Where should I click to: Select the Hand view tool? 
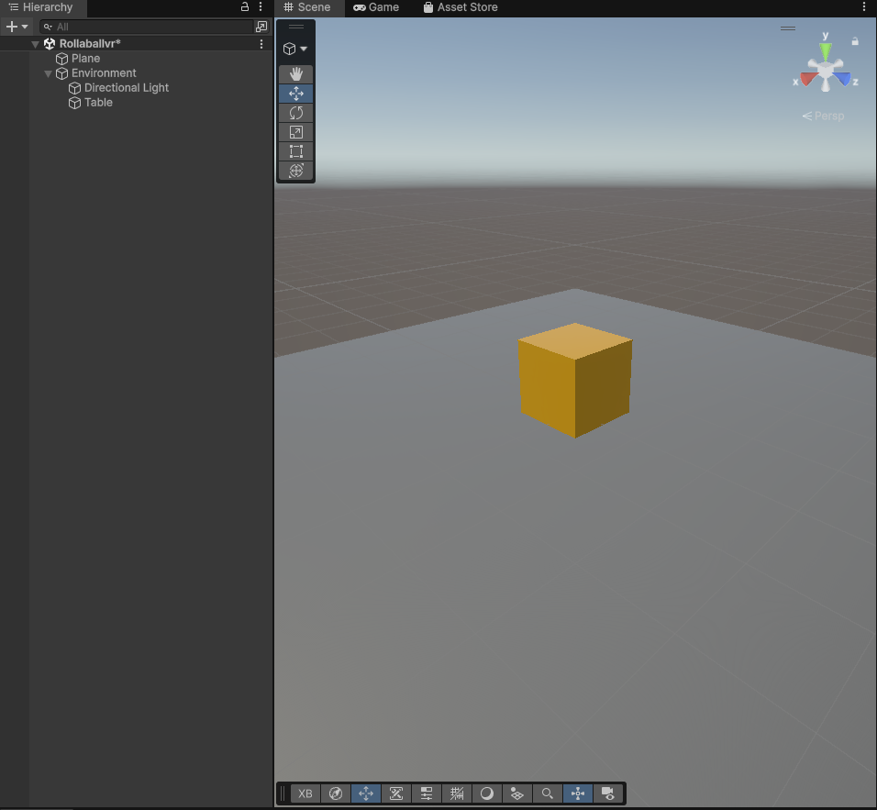click(296, 74)
